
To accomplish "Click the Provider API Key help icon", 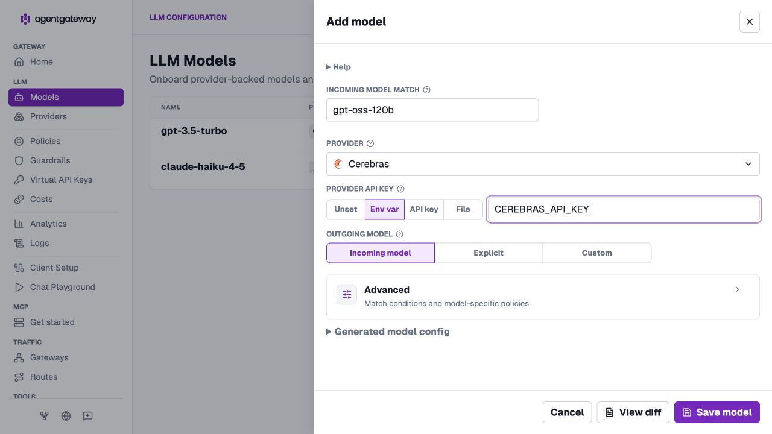I will pos(400,189).
